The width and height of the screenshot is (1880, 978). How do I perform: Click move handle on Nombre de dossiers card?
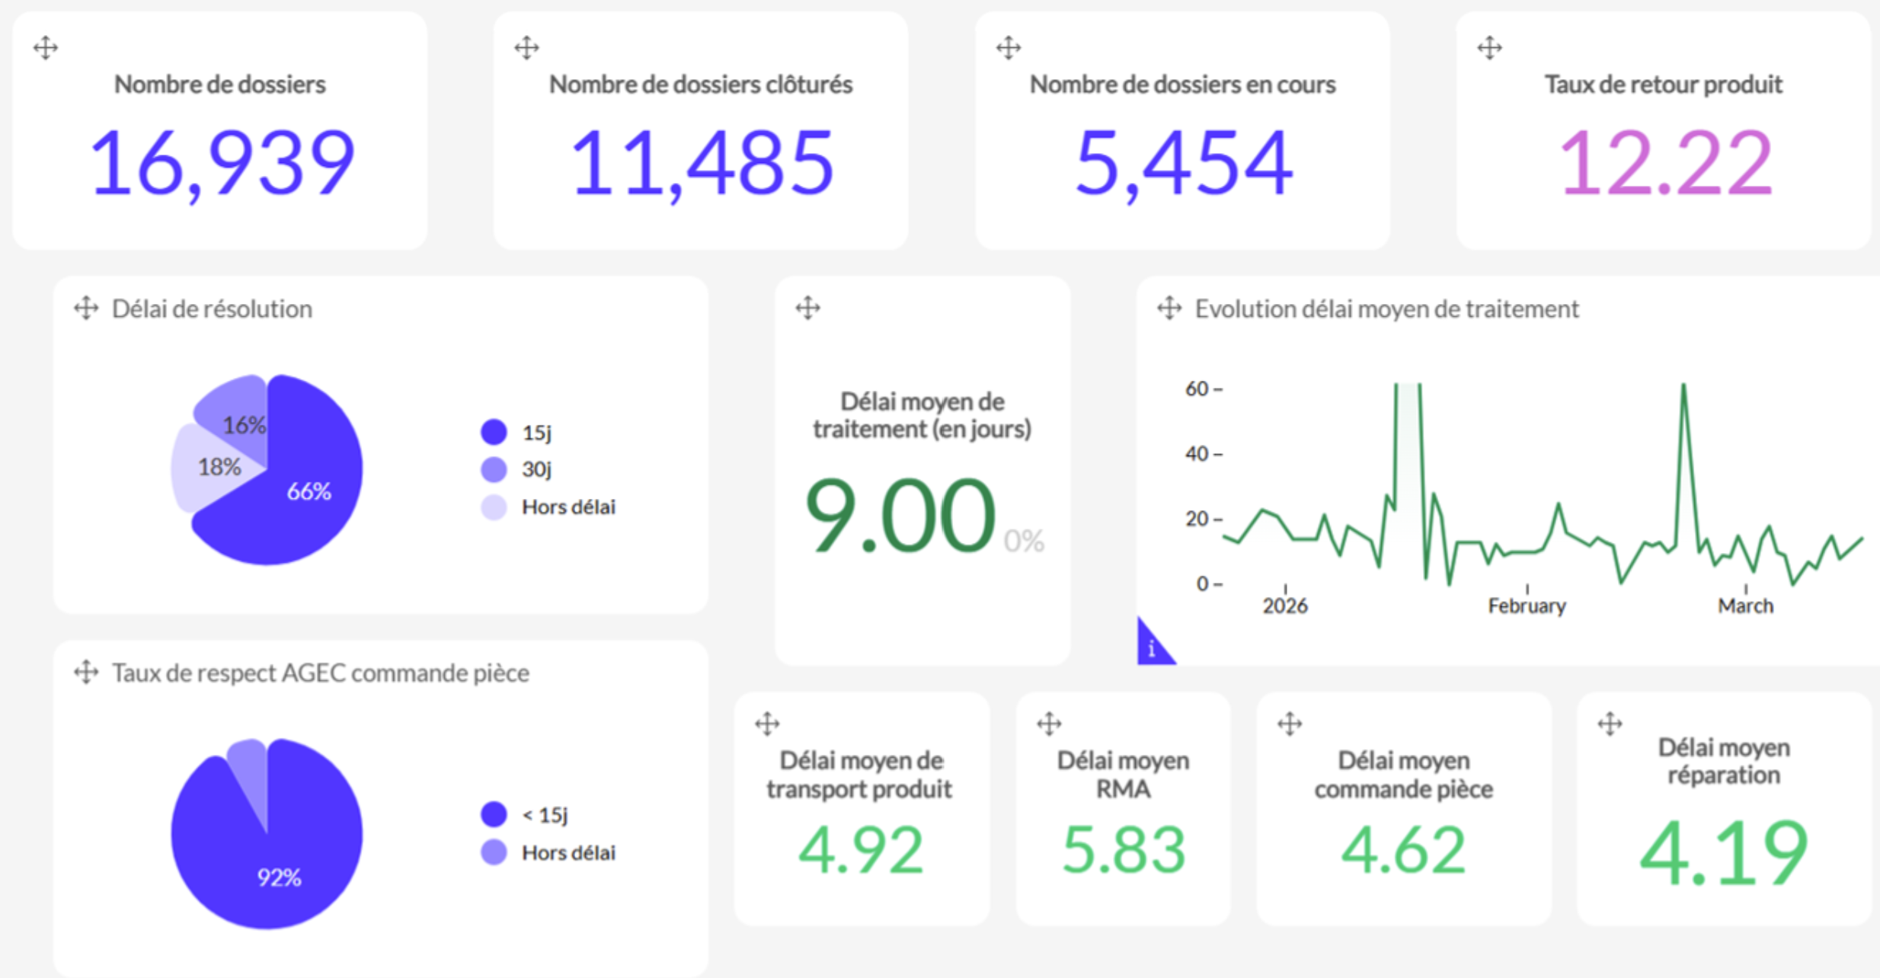[46, 48]
